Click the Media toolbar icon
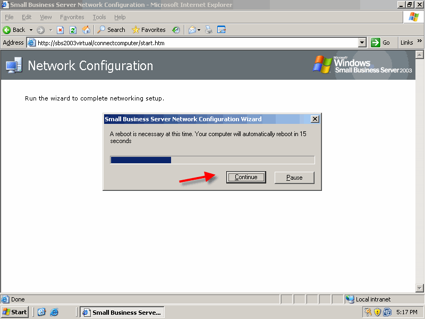Viewport: 425px width, 319px height. [176, 30]
